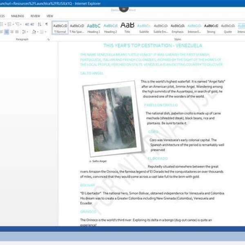Click the Line Spacing icon
Image resolution: width=245 pixels, height=245 pixels.
click(24, 32)
